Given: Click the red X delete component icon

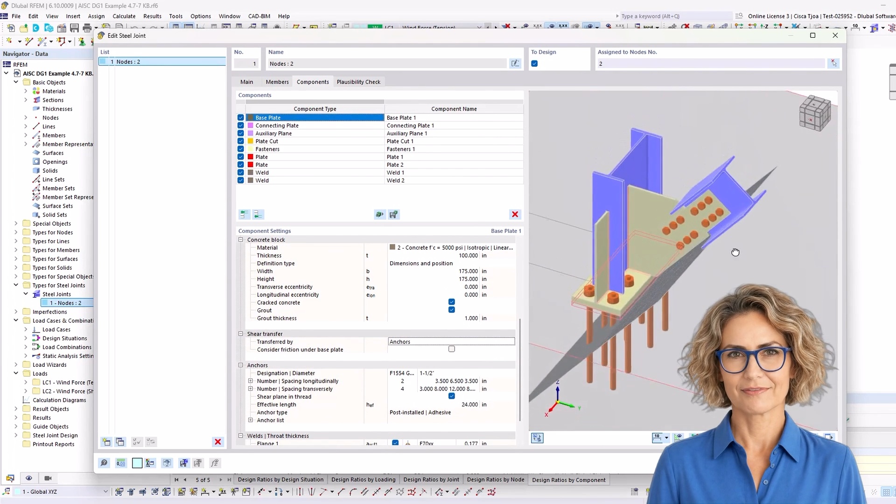Looking at the screenshot, I should pyautogui.click(x=515, y=214).
